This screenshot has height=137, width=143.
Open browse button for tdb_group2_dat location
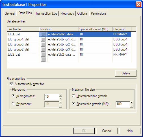click(x=43, y=49)
